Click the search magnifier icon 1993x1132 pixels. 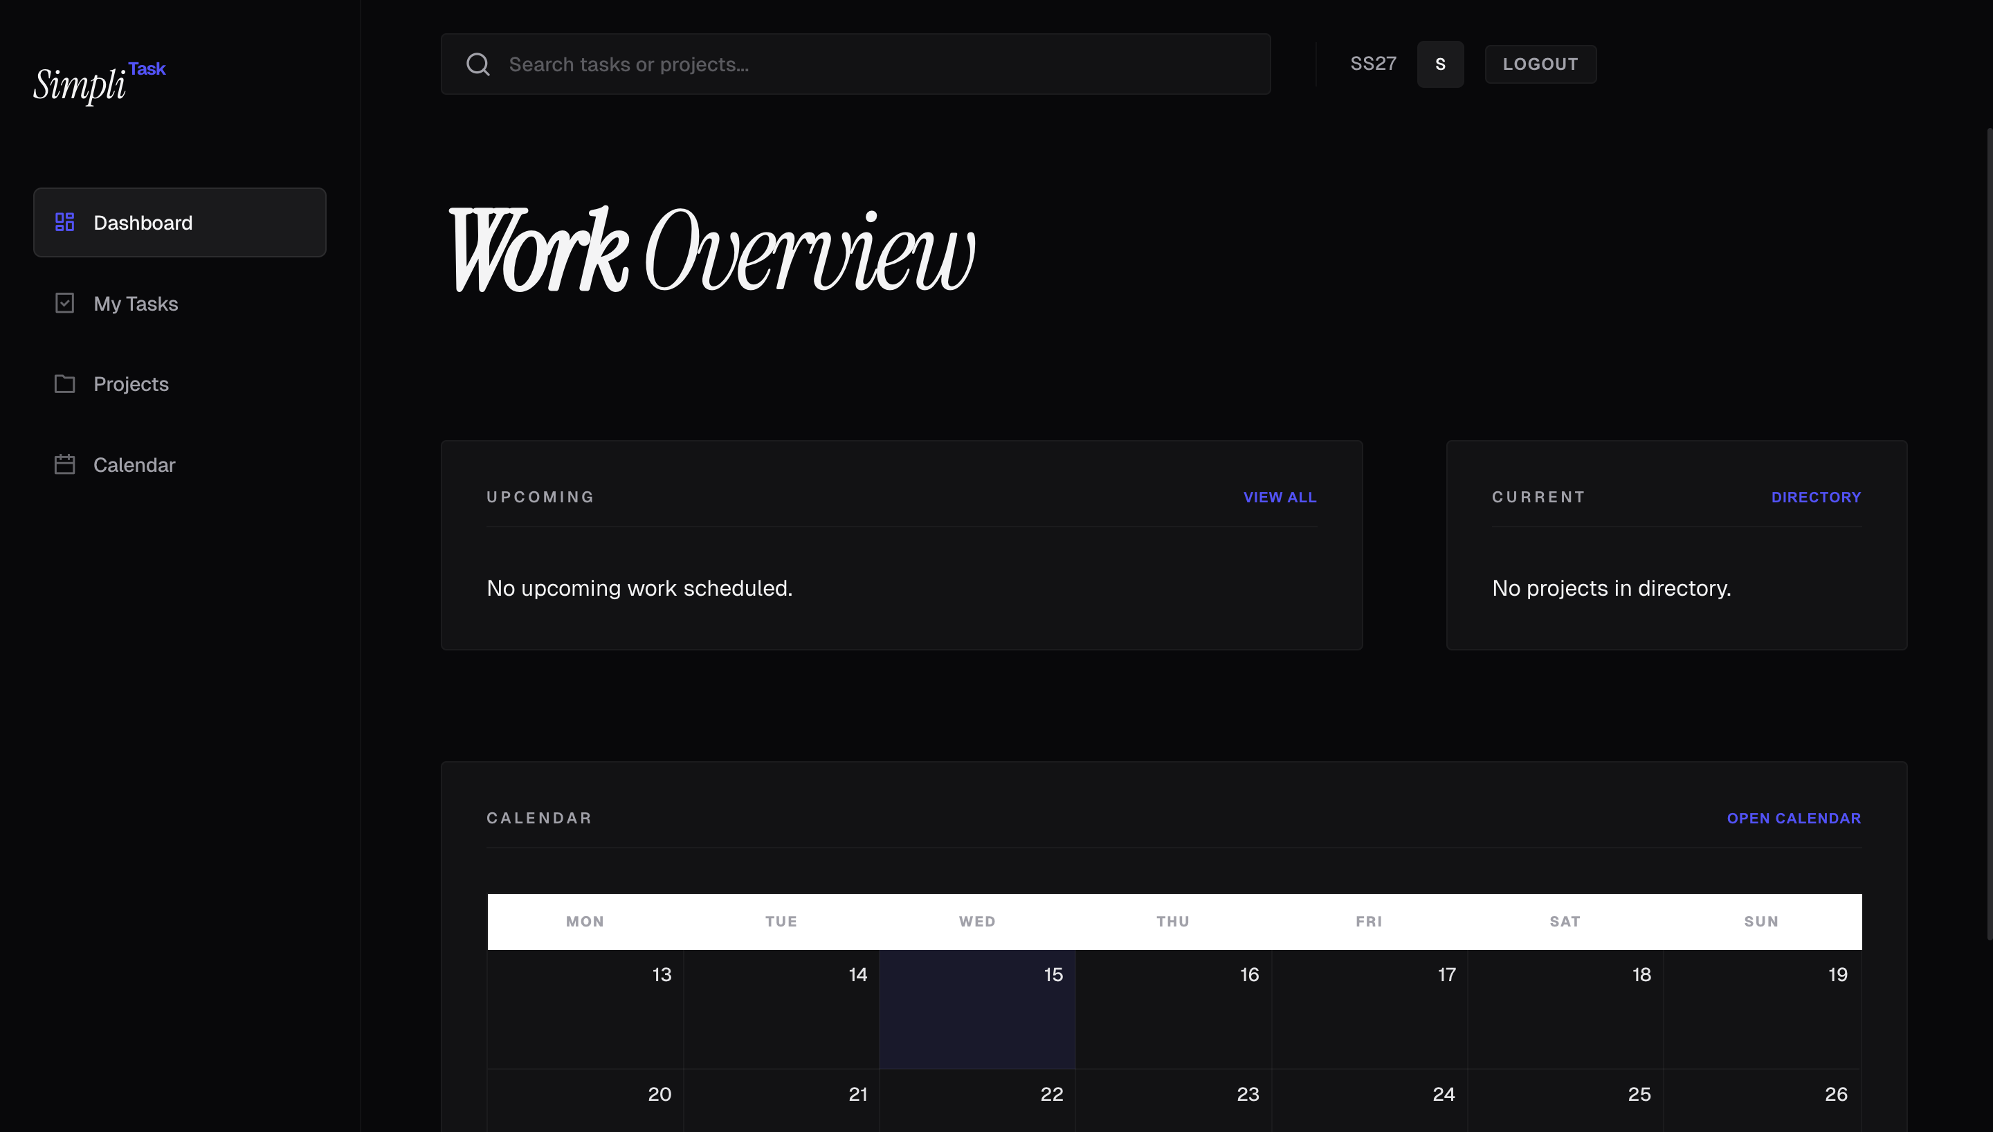click(478, 64)
